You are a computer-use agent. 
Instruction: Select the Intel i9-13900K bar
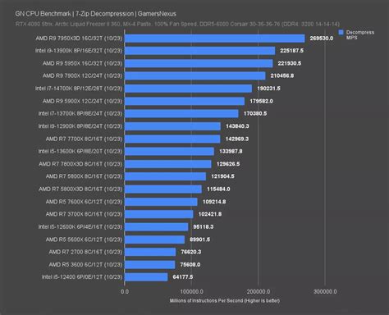coord(200,51)
